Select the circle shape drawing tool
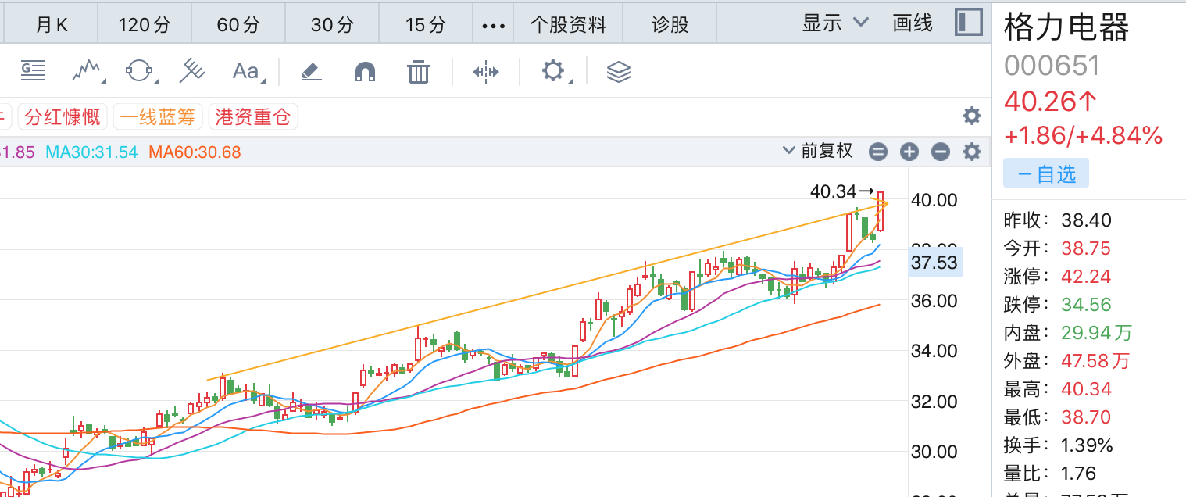 [x=139, y=72]
